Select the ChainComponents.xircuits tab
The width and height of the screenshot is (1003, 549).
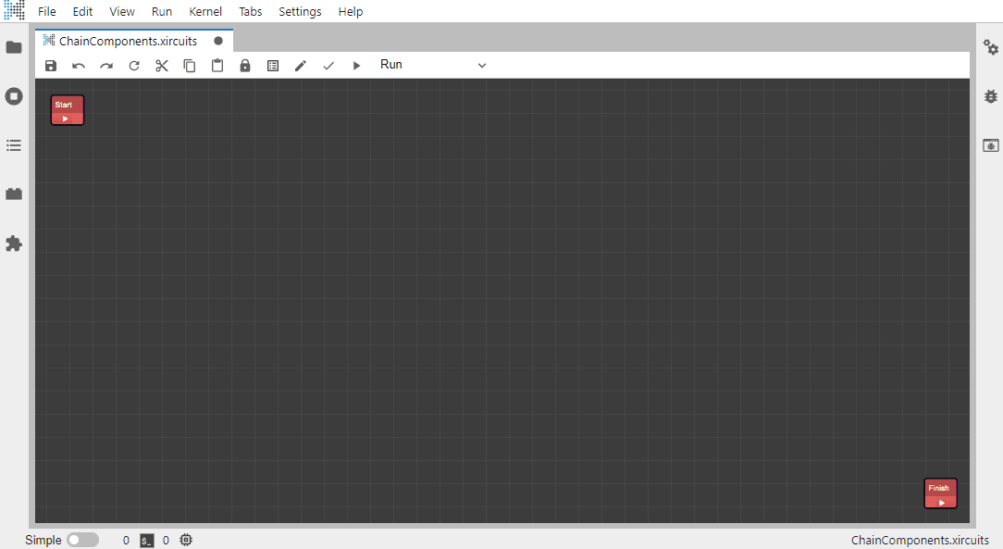click(x=128, y=41)
